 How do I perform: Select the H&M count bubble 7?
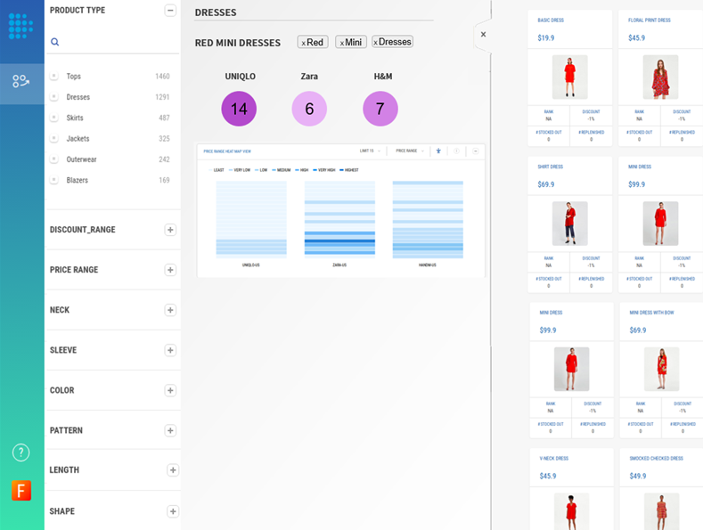click(380, 109)
